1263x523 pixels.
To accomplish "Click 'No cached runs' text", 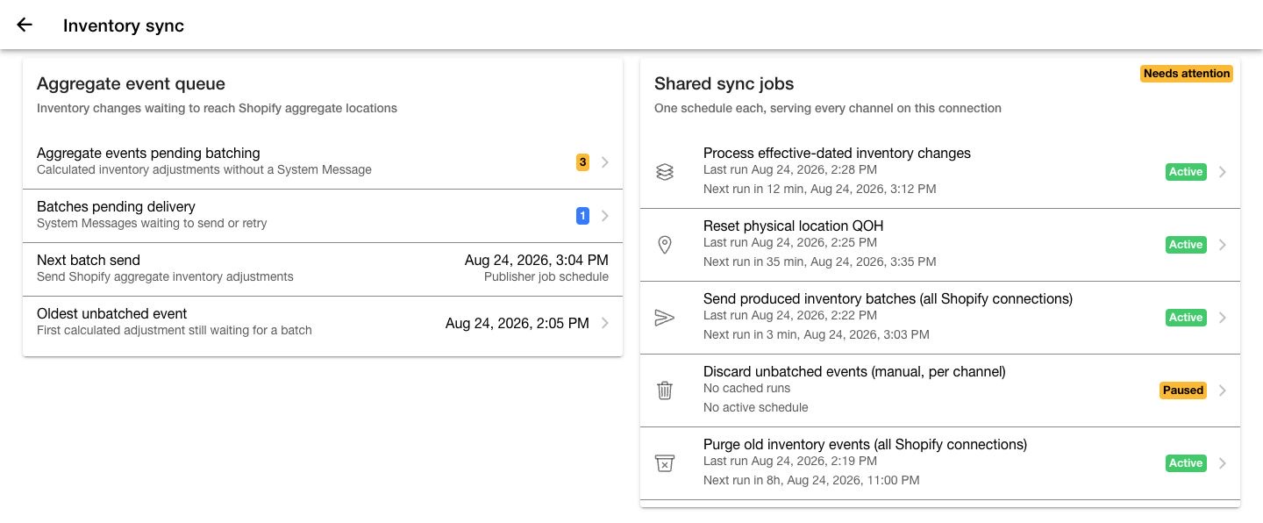I will pos(746,388).
